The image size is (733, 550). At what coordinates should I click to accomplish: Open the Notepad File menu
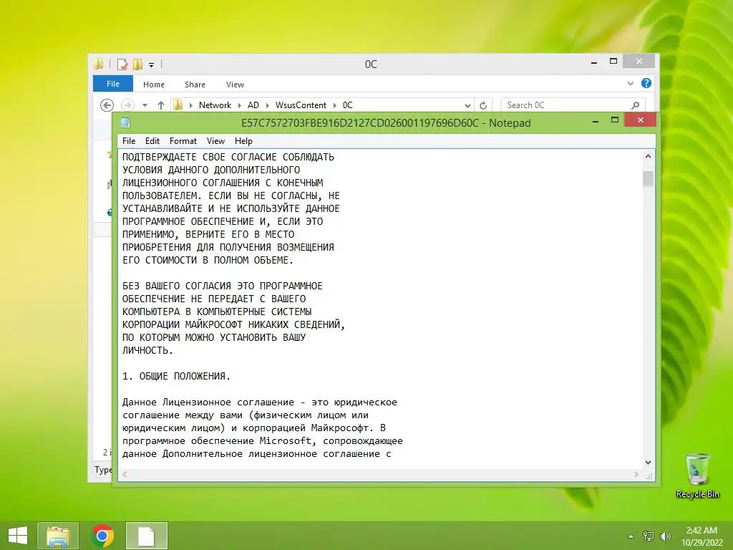pyautogui.click(x=129, y=141)
